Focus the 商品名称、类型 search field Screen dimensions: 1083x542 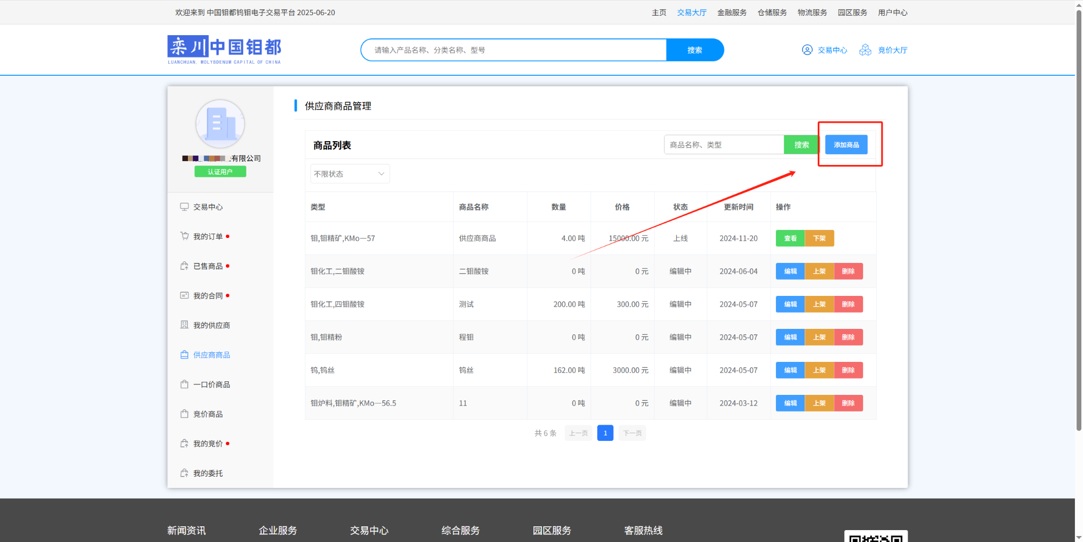click(723, 145)
